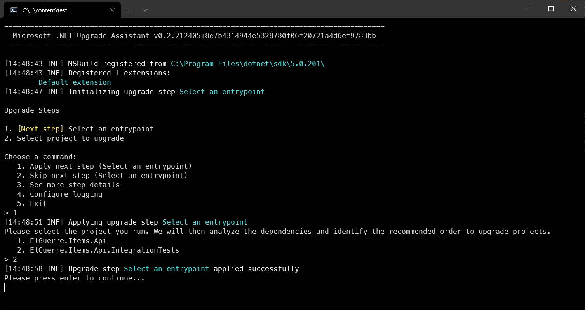The width and height of the screenshot is (585, 310).
Task: Click the yellow [Next step] label
Action: tap(40, 129)
